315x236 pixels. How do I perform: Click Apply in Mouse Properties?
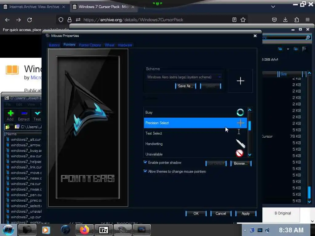[246, 214]
